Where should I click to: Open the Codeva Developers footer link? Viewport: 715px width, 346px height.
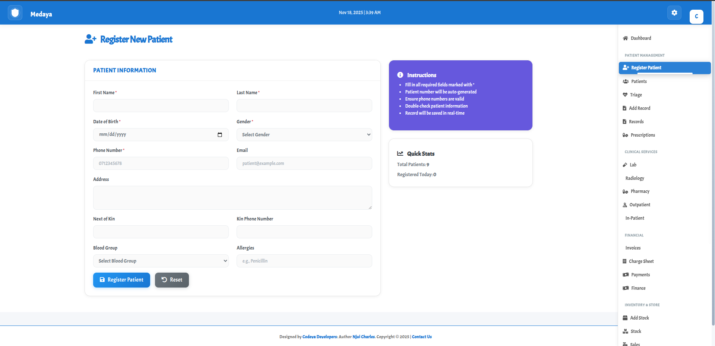319,337
